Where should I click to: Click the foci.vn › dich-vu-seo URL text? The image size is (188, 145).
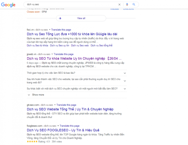(37, 30)
